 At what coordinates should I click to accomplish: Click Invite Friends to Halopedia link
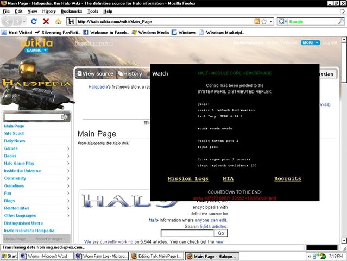29,231
